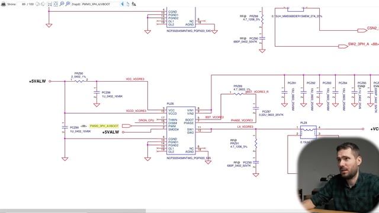
Task: Go to the next page with the cloud arrow
Action: (43, 4)
